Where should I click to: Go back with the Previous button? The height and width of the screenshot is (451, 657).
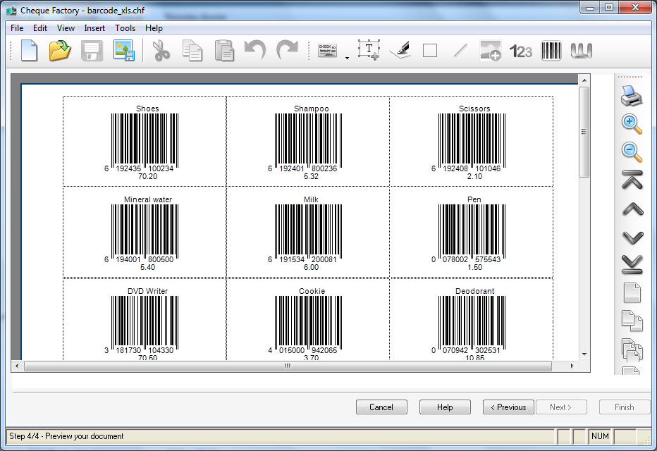508,407
